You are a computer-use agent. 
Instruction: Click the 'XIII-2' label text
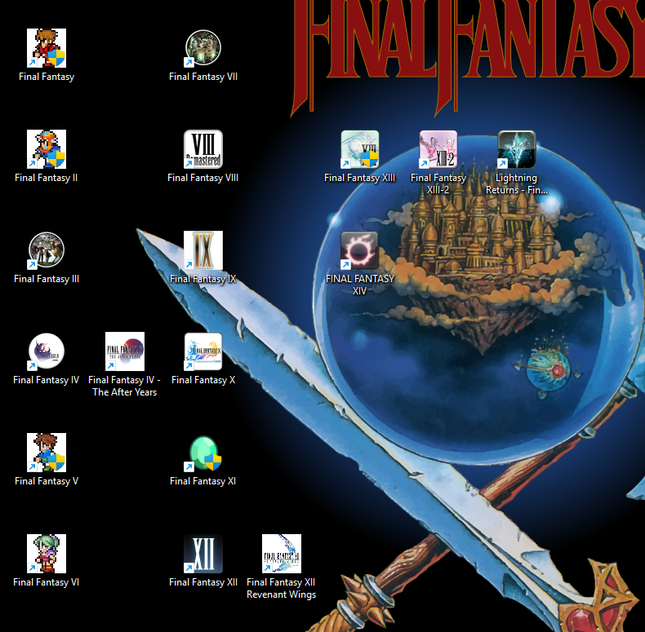pos(438,190)
